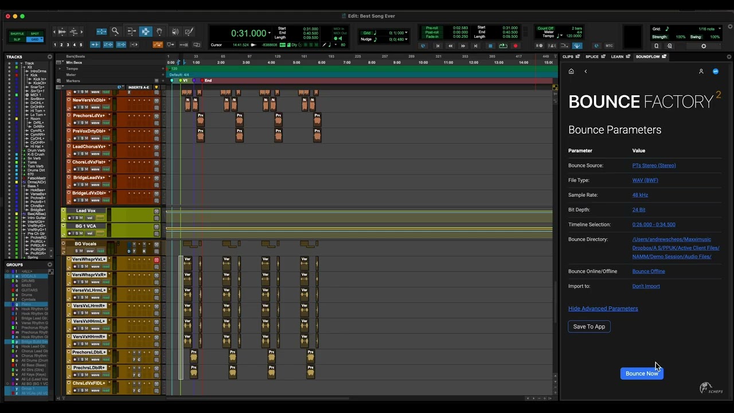The image size is (734, 413).
Task: Switch to the SPLICE tab
Action: tap(592, 57)
